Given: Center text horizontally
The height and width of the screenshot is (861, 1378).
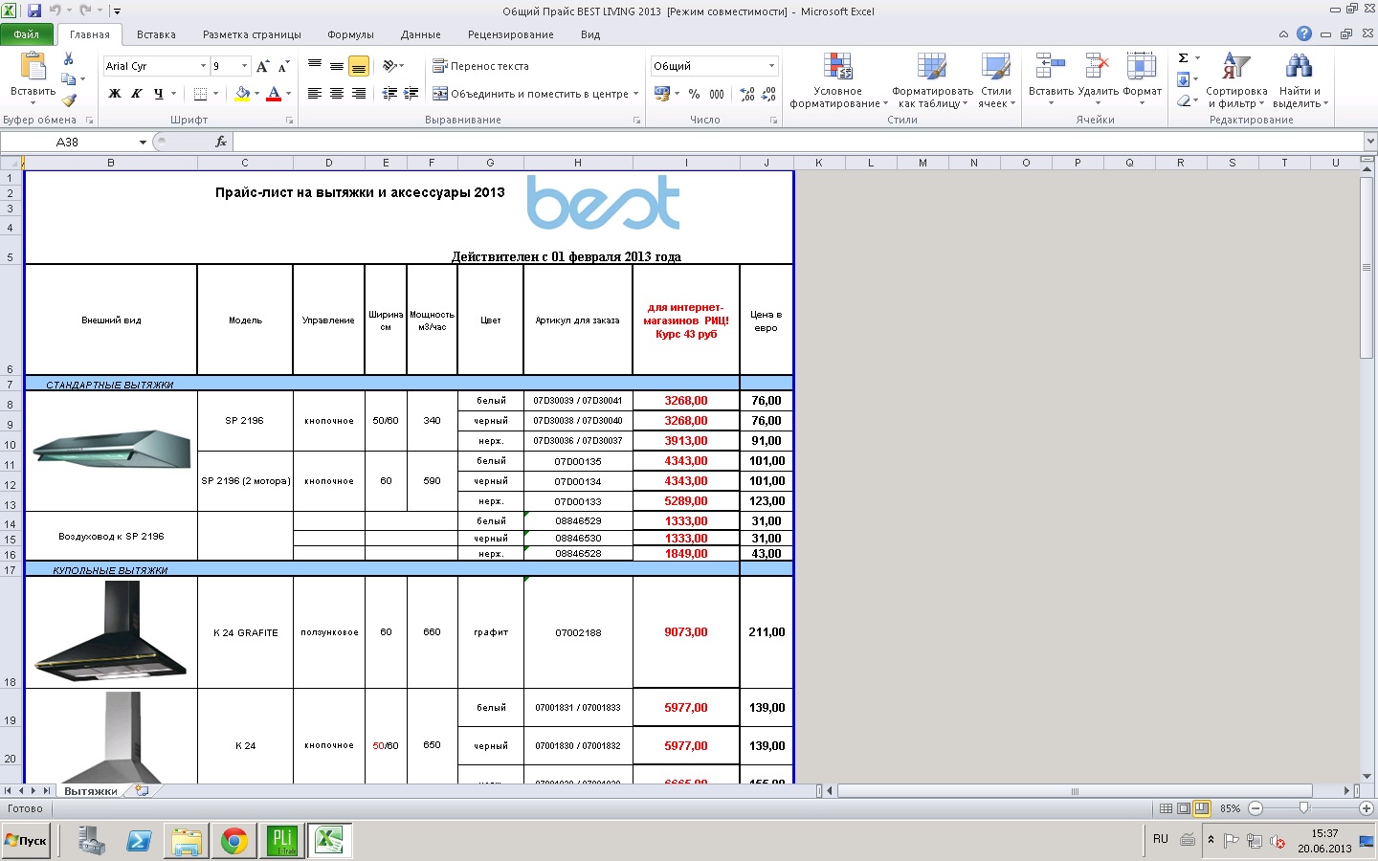Looking at the screenshot, I should [337, 94].
